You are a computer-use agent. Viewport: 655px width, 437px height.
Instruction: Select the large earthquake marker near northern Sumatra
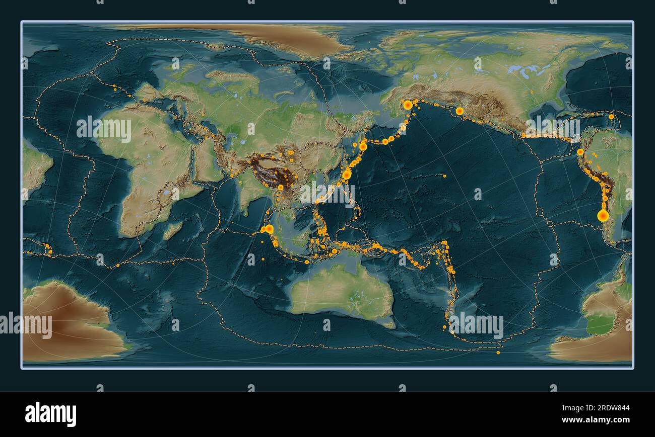(269, 229)
